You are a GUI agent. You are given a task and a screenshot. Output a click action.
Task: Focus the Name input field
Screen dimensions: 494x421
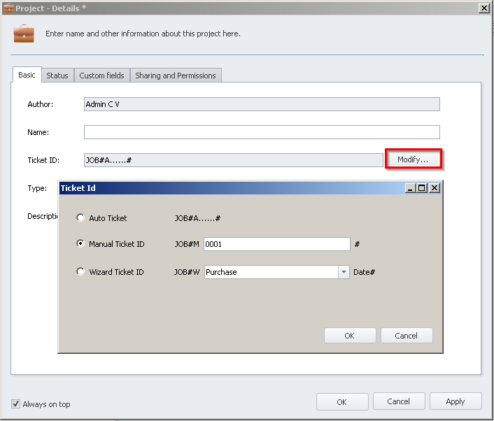pos(262,132)
